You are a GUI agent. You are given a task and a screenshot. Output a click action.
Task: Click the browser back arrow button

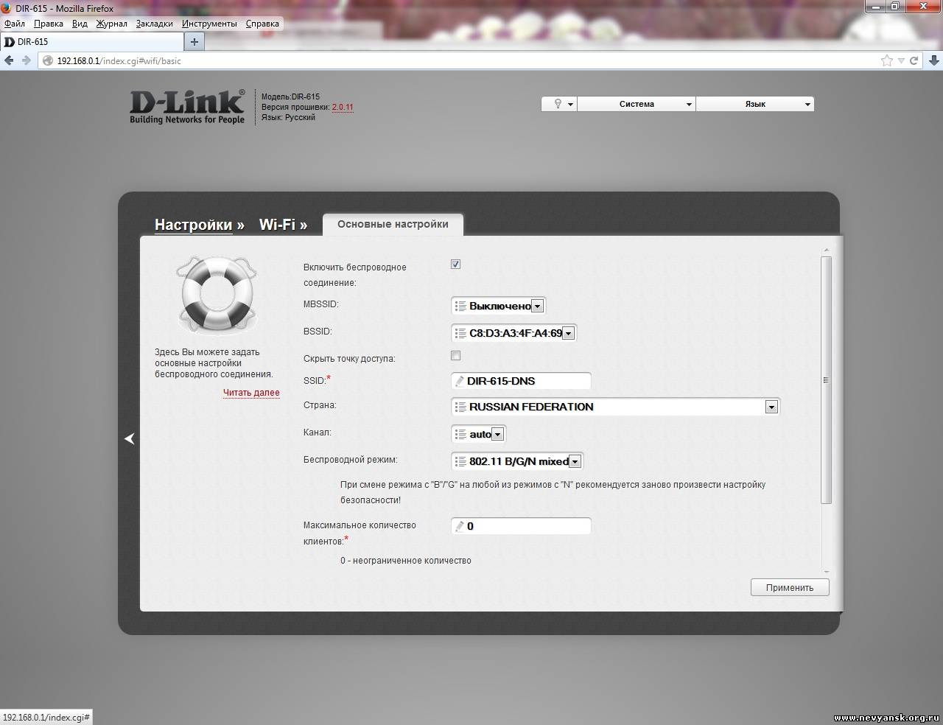[10, 60]
